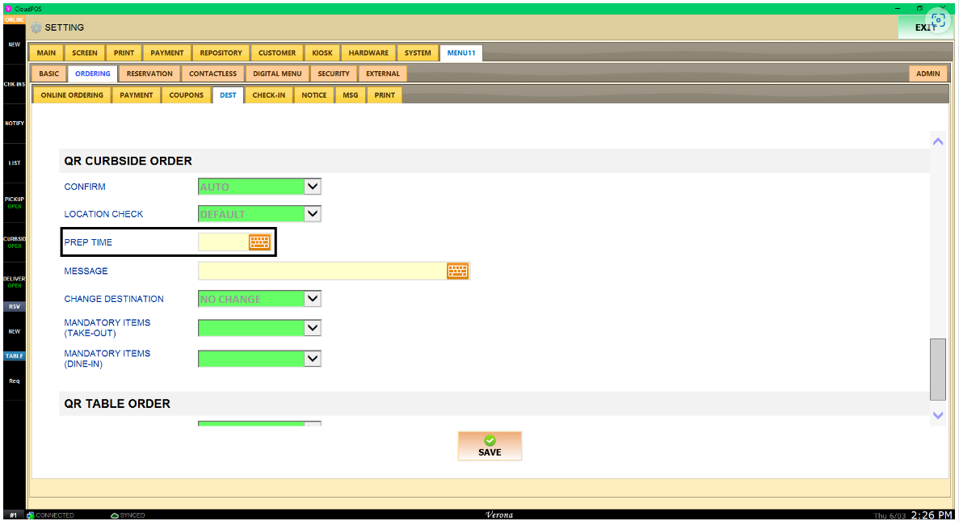Click the settings gear icon

click(x=36, y=27)
